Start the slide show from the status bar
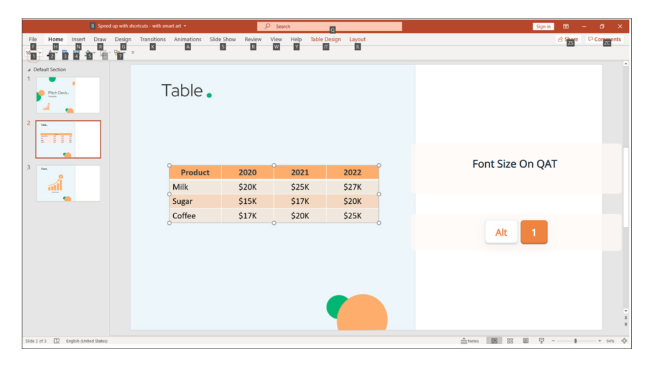 [x=541, y=341]
